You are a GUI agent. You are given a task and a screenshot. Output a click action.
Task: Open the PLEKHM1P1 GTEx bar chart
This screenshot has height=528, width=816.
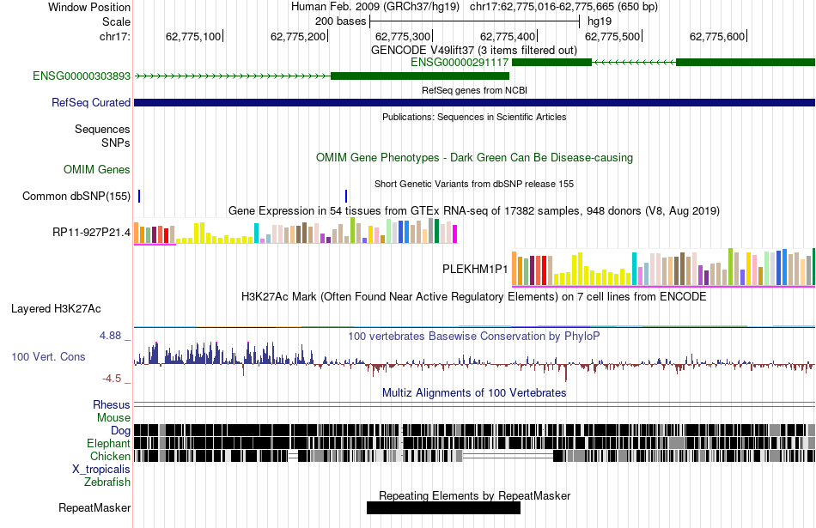(663, 267)
